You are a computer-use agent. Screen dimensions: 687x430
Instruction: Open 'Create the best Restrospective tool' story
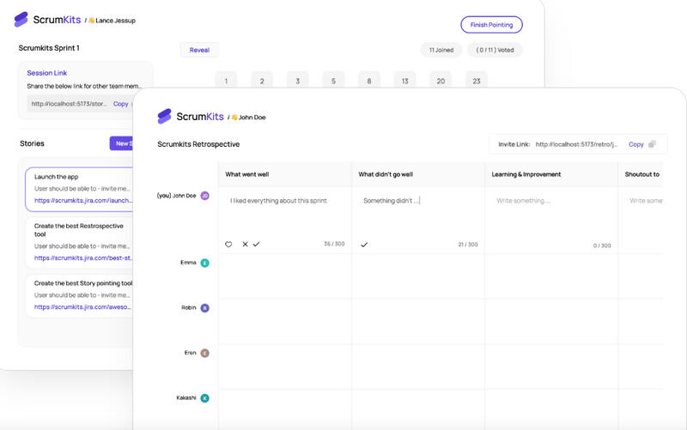pos(79,243)
